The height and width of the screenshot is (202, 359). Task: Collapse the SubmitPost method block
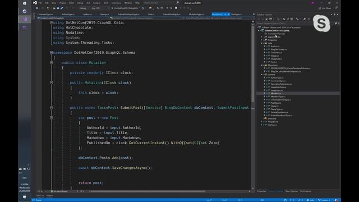pyautogui.click(x=51, y=108)
